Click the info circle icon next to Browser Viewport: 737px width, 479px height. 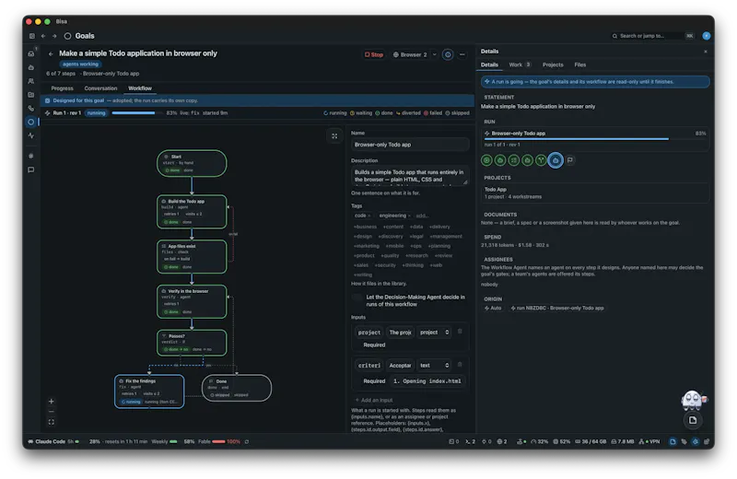click(x=448, y=54)
